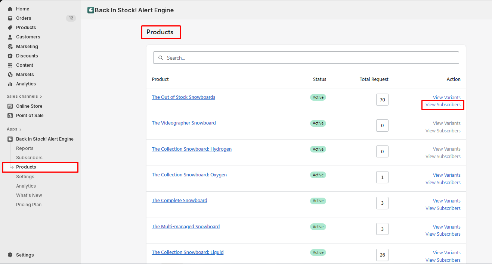Screen dimensions: 492x264
Task: View Subscribers for Videographer Snowboard
Action: pos(443,131)
